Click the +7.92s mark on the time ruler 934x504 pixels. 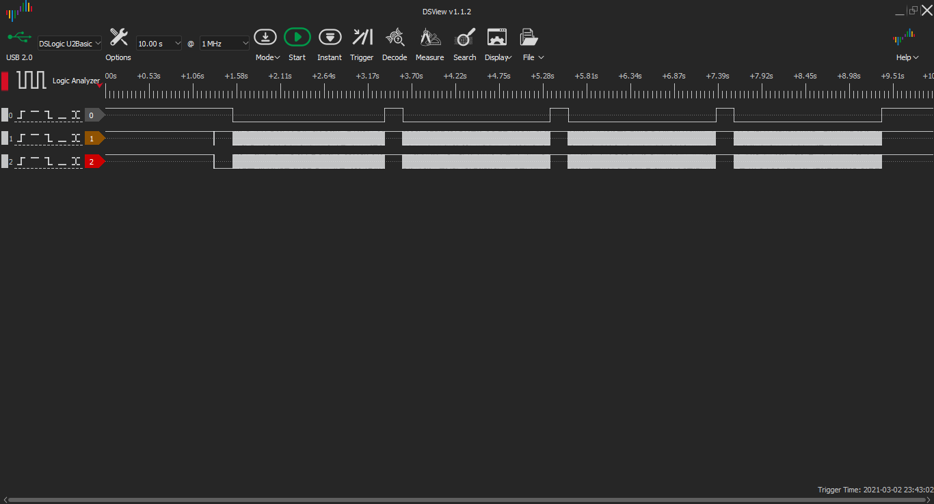[x=761, y=76]
